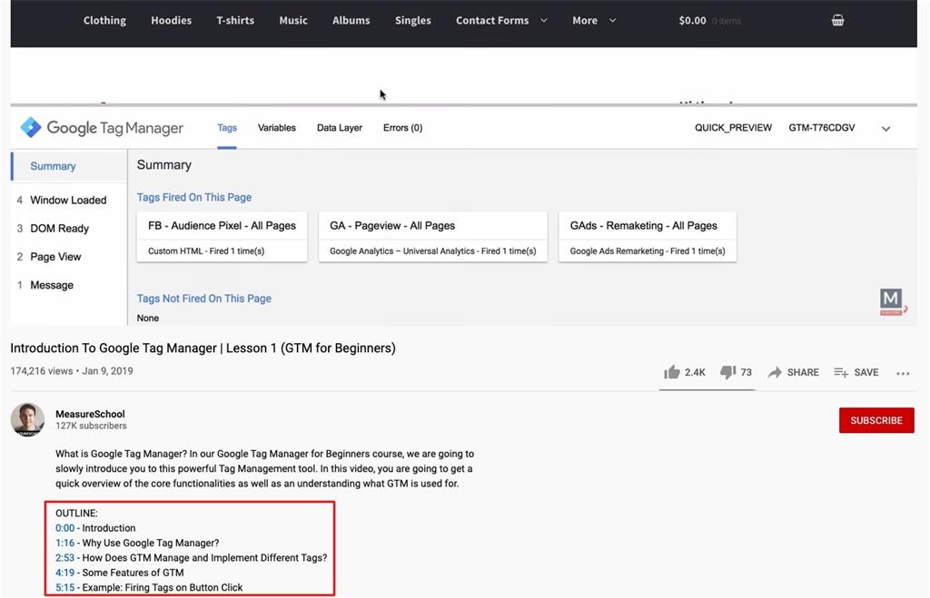Click the thumbs up like icon
Screen dimensions: 930x598
coord(671,372)
